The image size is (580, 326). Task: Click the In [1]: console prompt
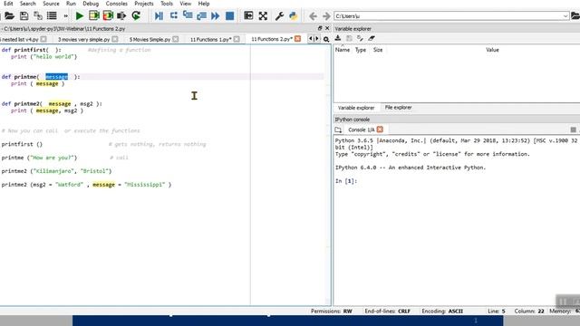click(x=346, y=181)
